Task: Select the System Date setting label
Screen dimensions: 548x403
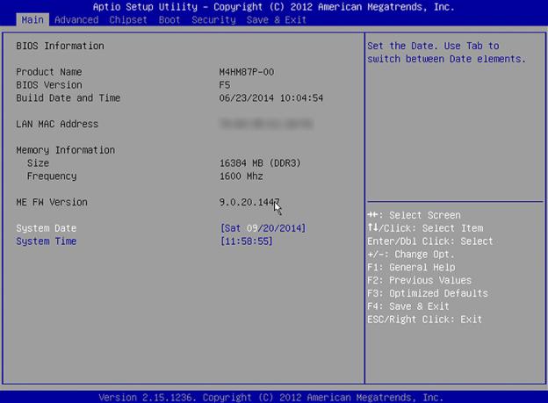Action: [47, 228]
